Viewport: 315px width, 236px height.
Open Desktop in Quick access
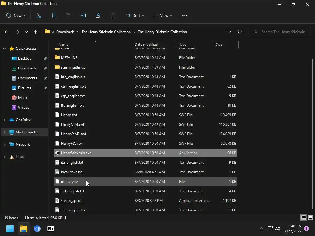coord(25,58)
